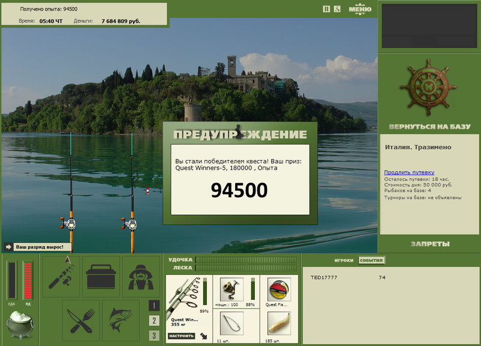481x346 pixels.
Task: Click the pause icon in top bar
Action: pos(326,9)
